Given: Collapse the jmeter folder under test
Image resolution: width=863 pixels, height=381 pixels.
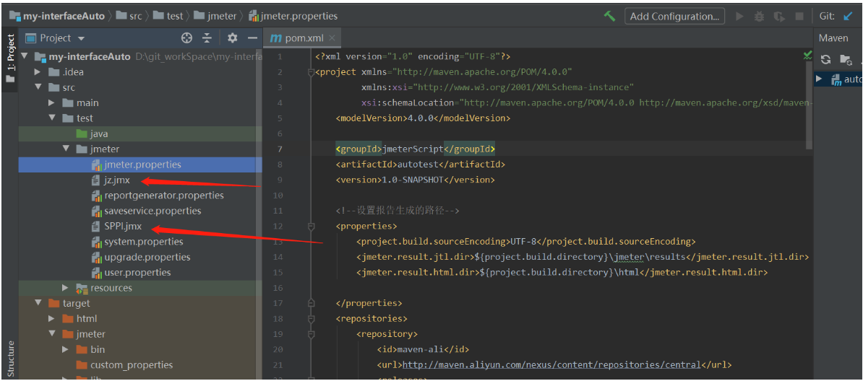Looking at the screenshot, I should 66,149.
